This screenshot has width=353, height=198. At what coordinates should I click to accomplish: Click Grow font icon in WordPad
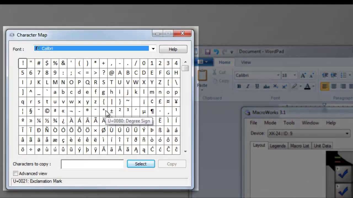coord(303,75)
